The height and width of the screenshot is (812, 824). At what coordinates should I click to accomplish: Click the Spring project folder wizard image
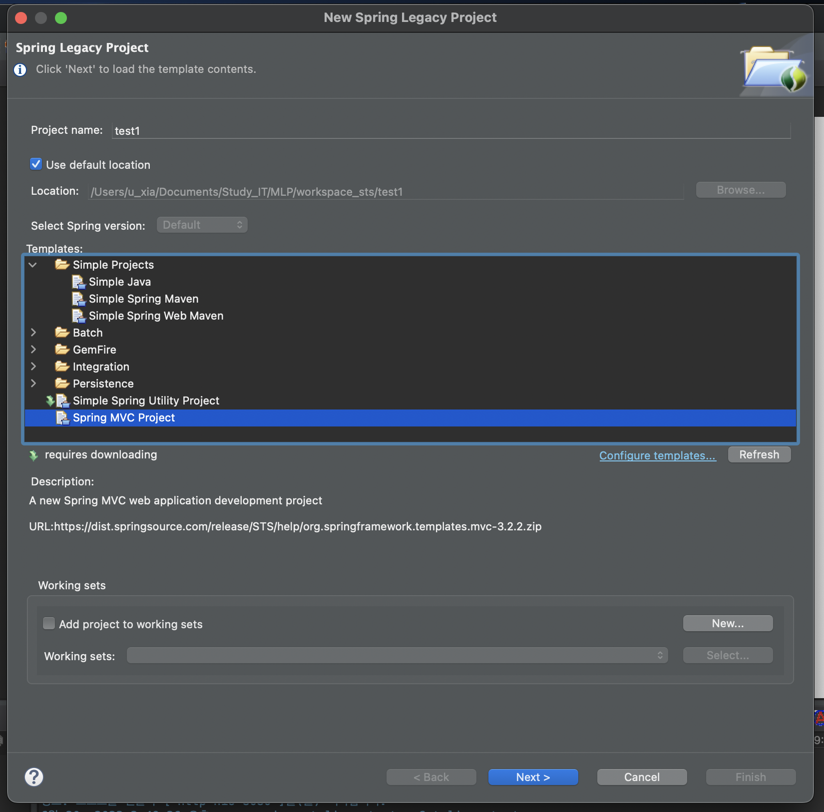click(x=774, y=69)
